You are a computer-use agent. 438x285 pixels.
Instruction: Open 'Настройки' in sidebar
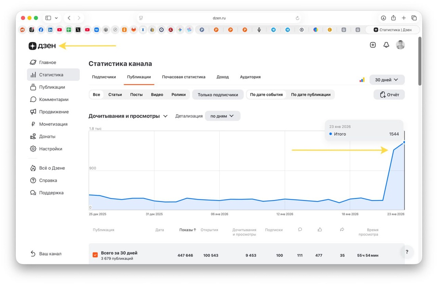[53, 149]
